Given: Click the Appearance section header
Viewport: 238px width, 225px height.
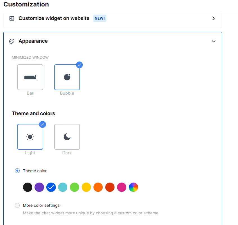Looking at the screenshot, I should [33, 41].
